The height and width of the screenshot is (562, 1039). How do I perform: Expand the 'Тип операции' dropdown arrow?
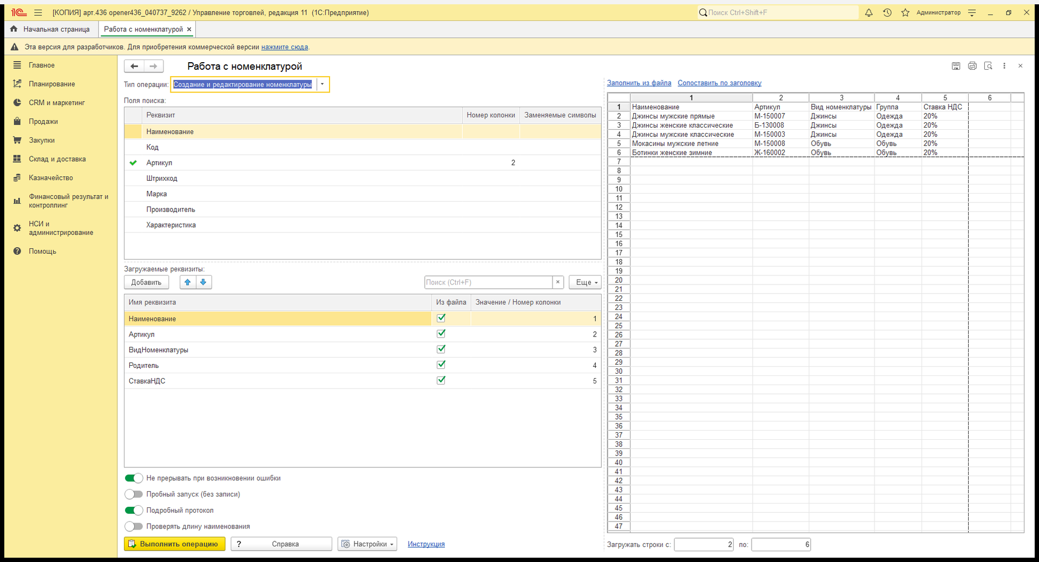322,84
